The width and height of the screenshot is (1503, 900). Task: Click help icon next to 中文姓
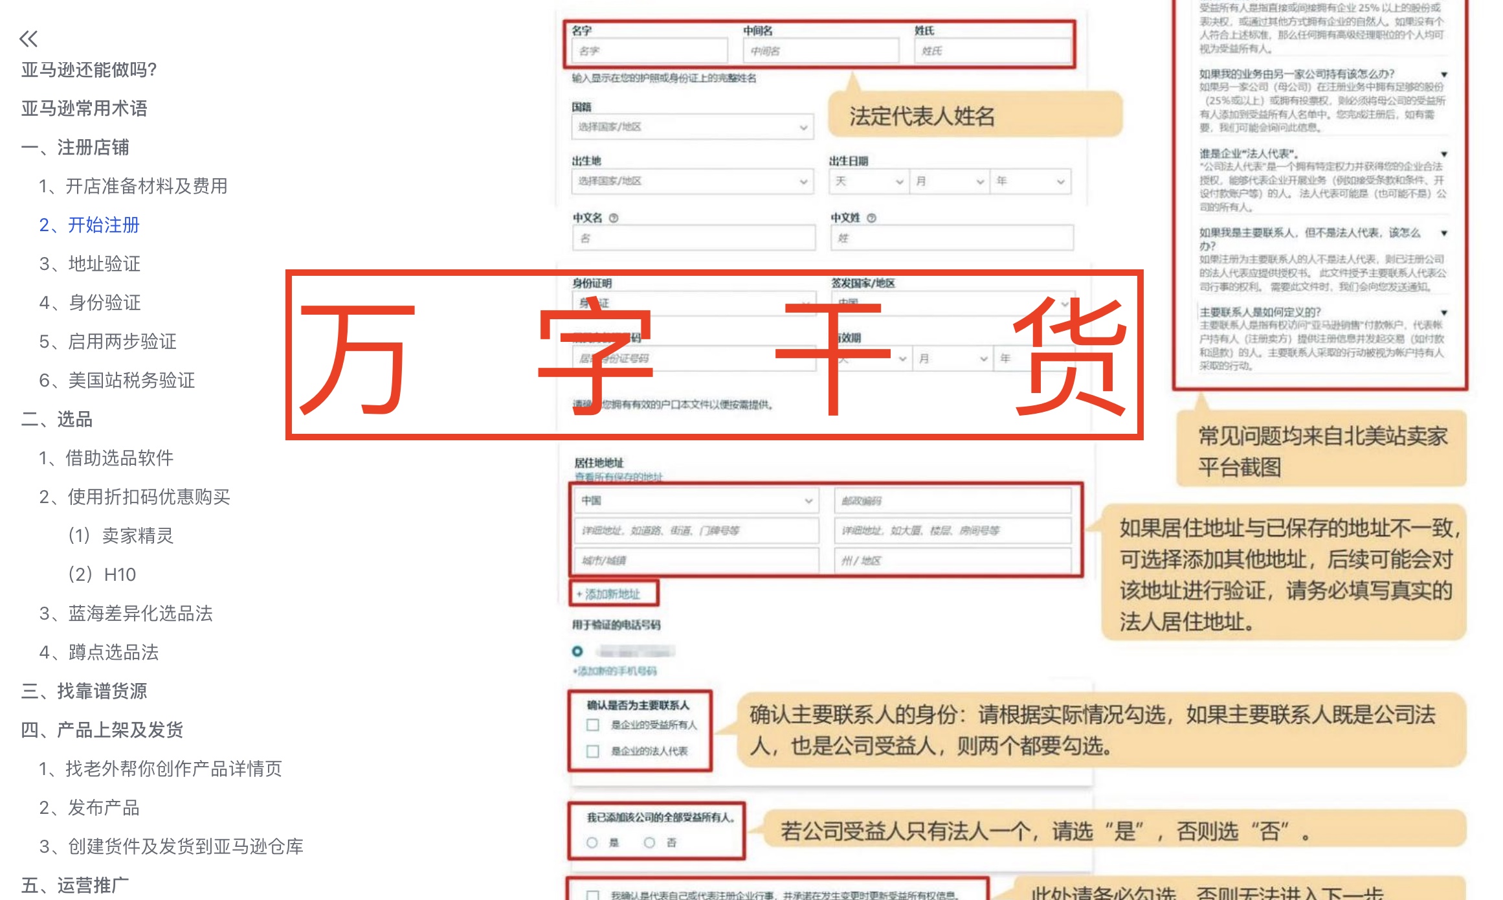click(871, 218)
